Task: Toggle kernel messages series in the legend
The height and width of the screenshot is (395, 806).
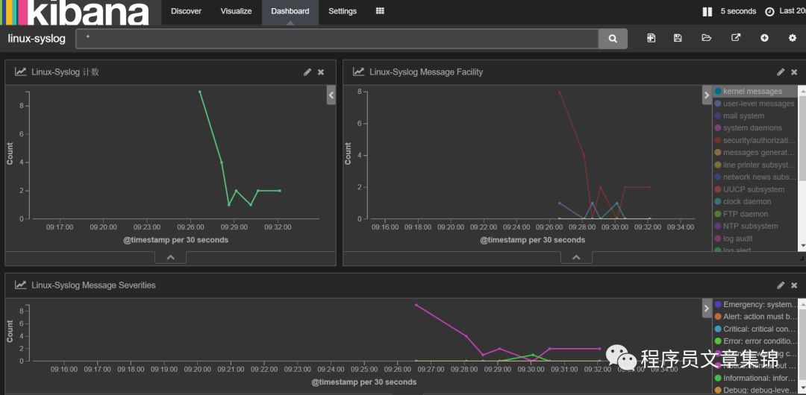Action: click(x=752, y=92)
